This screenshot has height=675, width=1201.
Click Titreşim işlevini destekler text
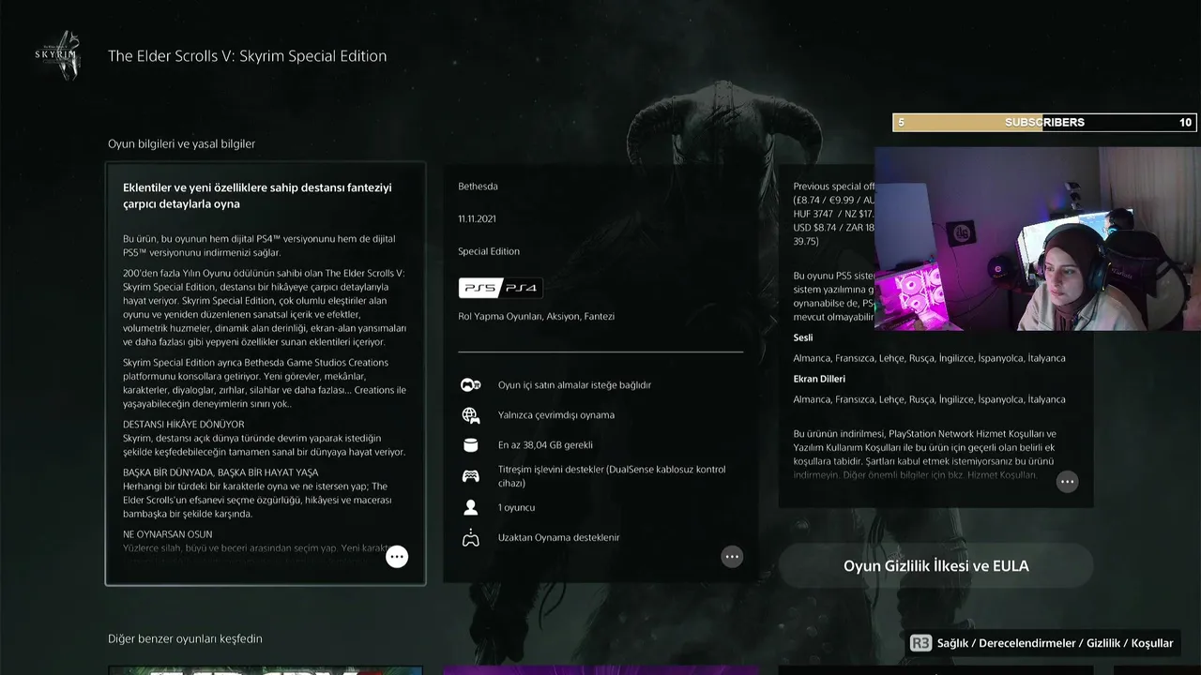[612, 476]
